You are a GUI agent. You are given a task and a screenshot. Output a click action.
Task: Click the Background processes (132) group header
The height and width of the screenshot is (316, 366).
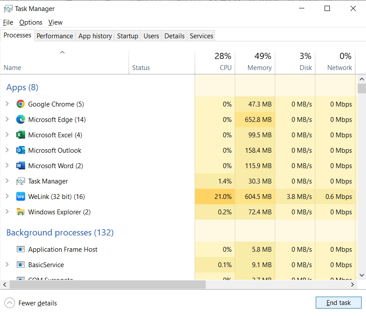(60, 232)
